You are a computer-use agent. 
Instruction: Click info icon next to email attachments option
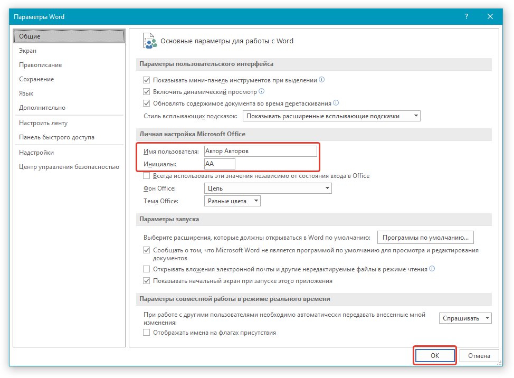432,269
